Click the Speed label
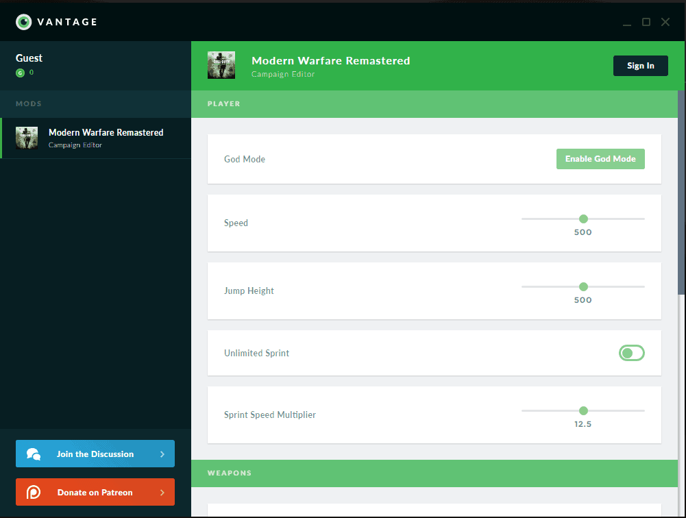686x518 pixels. click(x=236, y=223)
